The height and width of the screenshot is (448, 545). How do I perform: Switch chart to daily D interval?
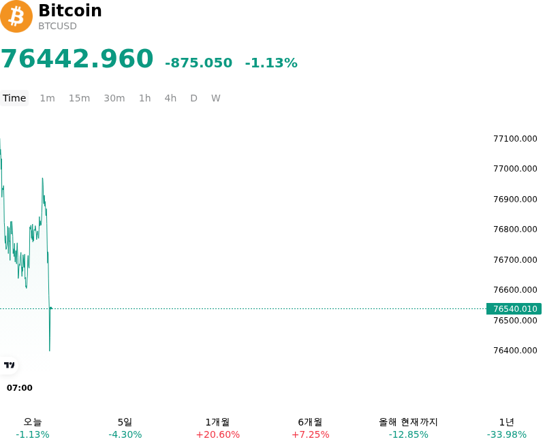click(193, 98)
